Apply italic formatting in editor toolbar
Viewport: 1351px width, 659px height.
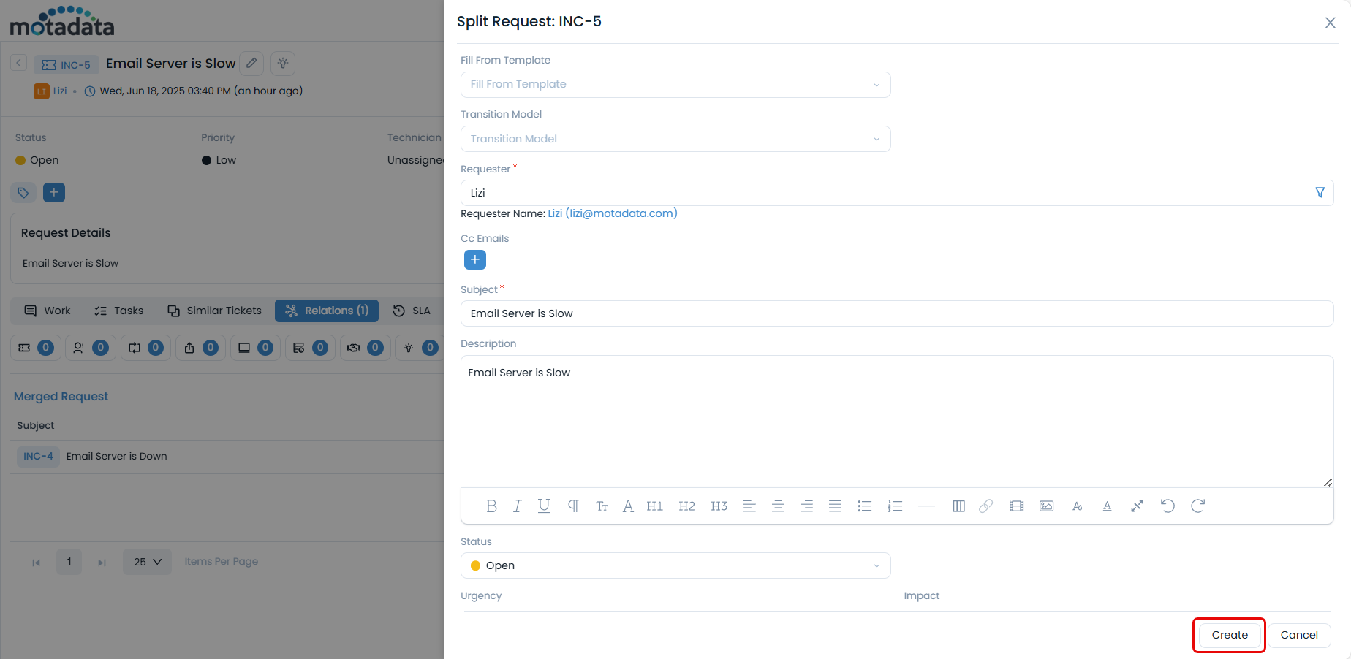click(x=518, y=506)
